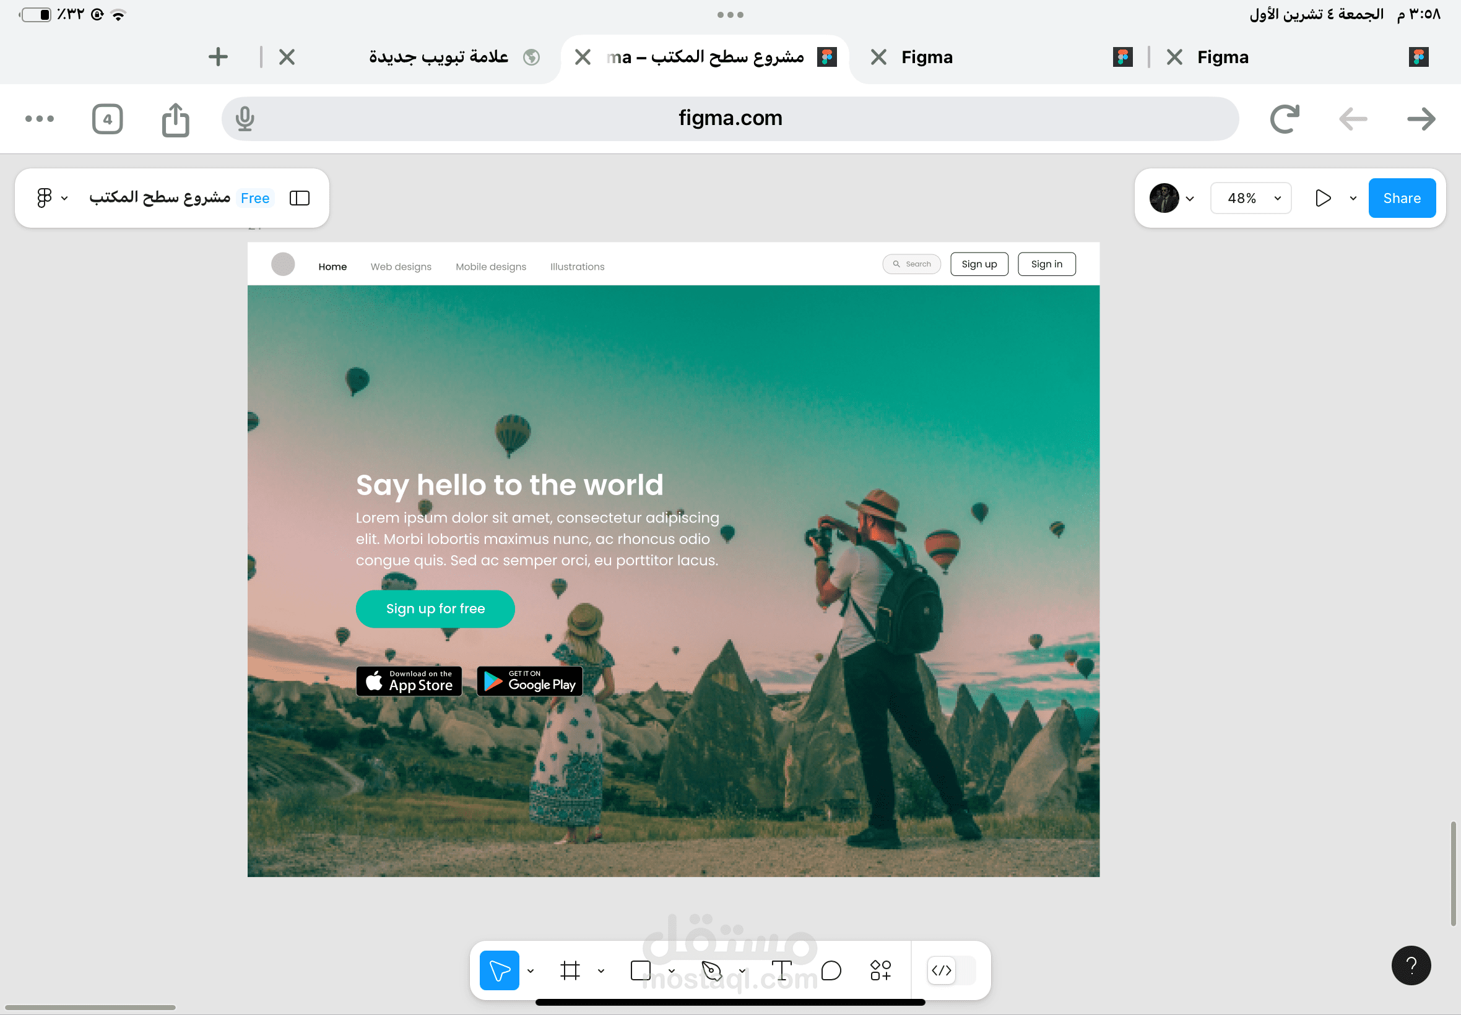Click the Sign up for free button
Image resolution: width=1461 pixels, height=1015 pixels.
point(435,609)
